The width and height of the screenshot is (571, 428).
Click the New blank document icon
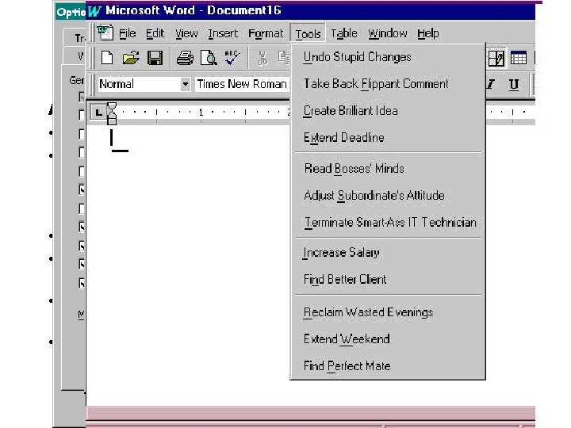tap(107, 58)
